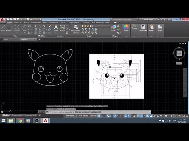
Task: Click the Insertar block icon
Action: pyautogui.click(x=113, y=28)
